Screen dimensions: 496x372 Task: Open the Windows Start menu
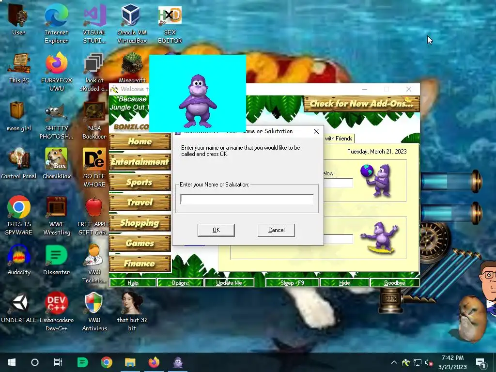(12, 362)
